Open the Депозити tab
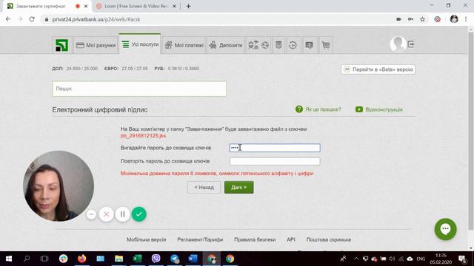The height and width of the screenshot is (266, 474). point(226,45)
